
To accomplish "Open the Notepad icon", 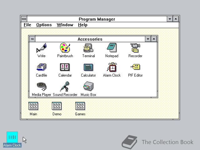I will [x=112, y=47].
